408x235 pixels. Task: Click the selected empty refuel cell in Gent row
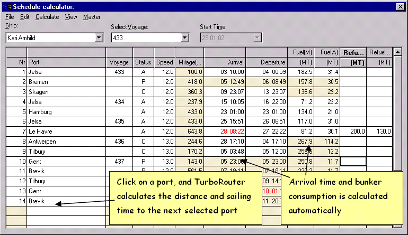coord(353,162)
